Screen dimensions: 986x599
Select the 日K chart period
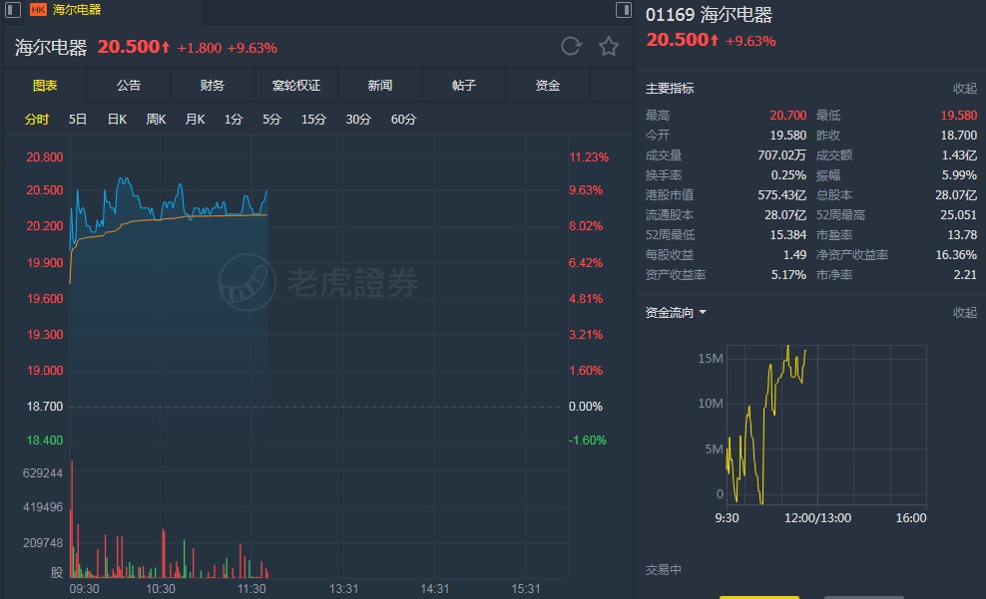coord(117,120)
